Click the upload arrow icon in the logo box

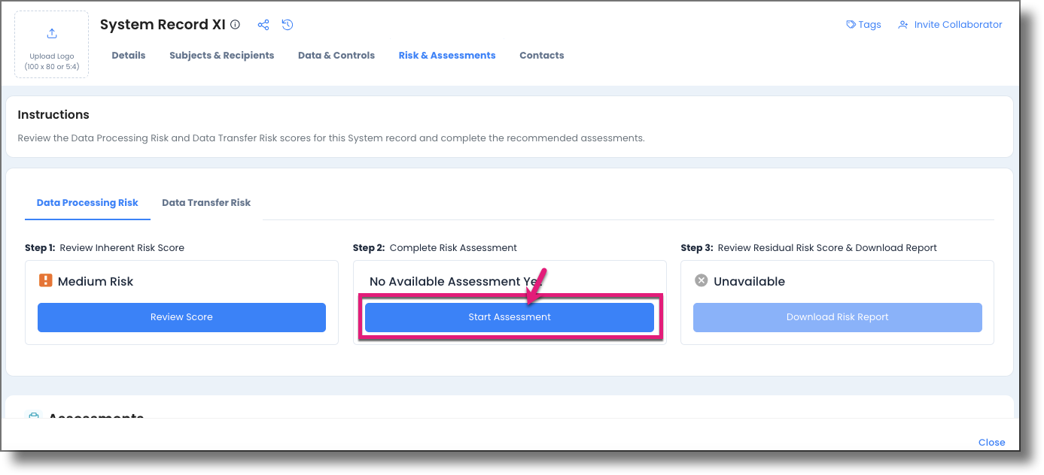52,33
